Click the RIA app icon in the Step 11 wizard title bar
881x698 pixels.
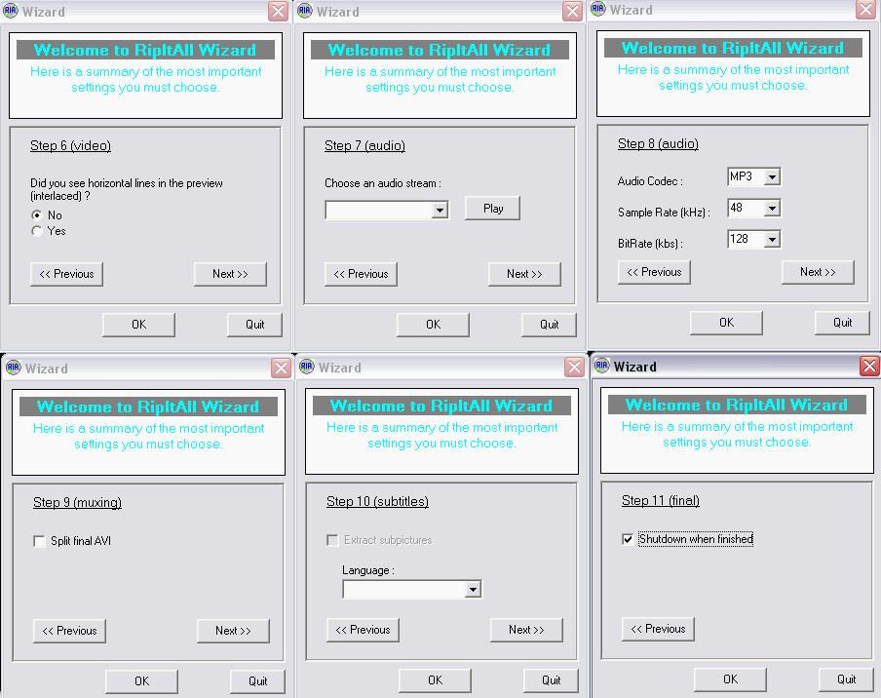(601, 366)
